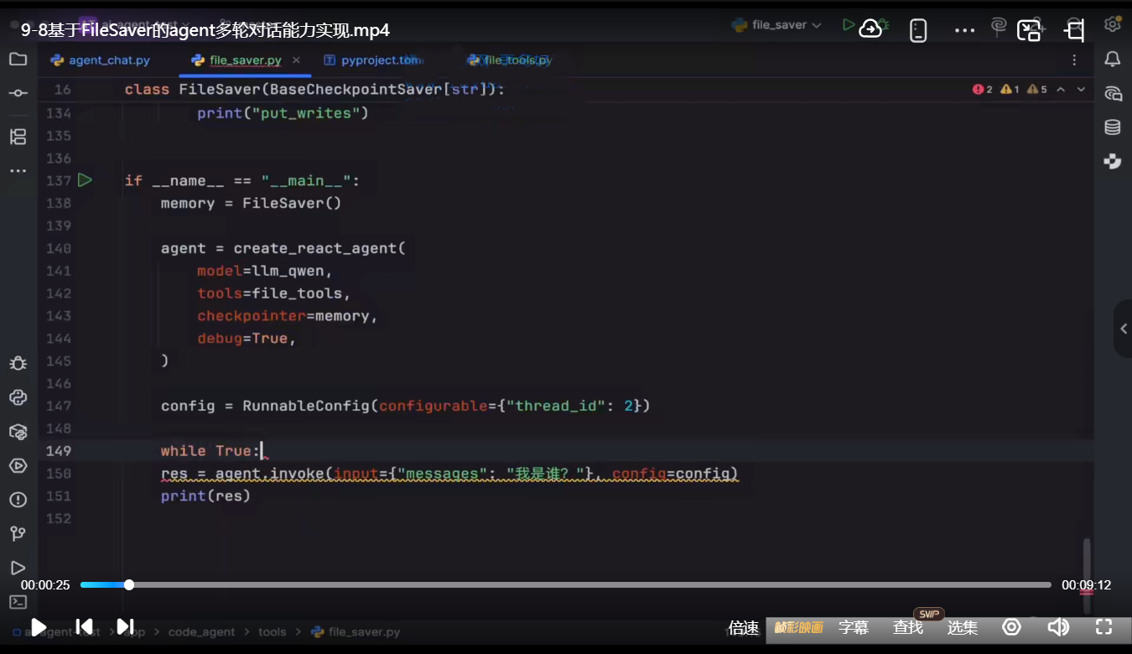Toggle the video loop mode icon
This screenshot has width=1132, height=654.
click(1012, 626)
